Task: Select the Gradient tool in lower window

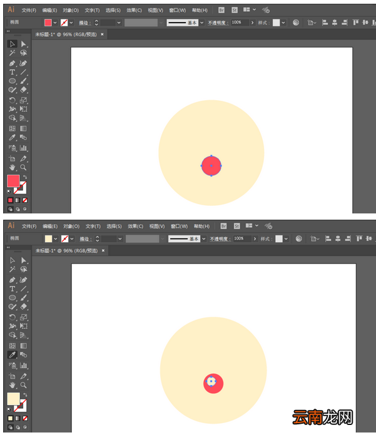Action: [x=24, y=345]
